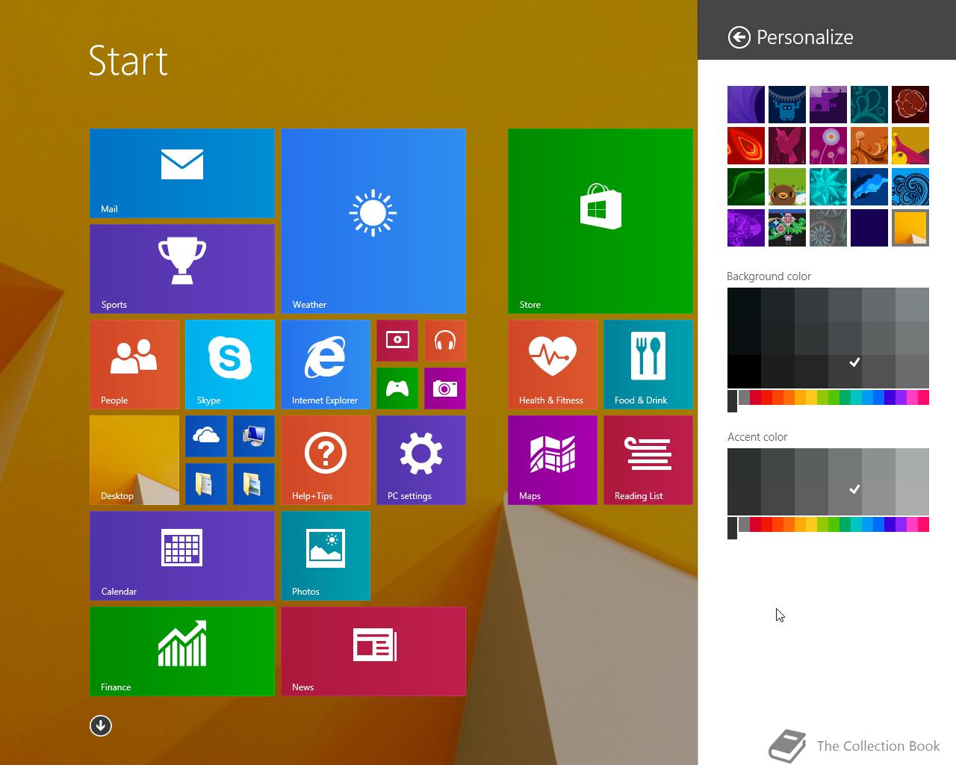
Task: Choose orange in Accent color hue strip
Action: pyautogui.click(x=789, y=524)
